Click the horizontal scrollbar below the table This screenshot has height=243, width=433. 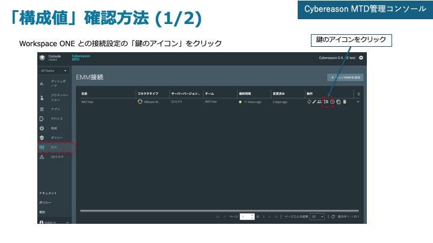[x=220, y=211]
